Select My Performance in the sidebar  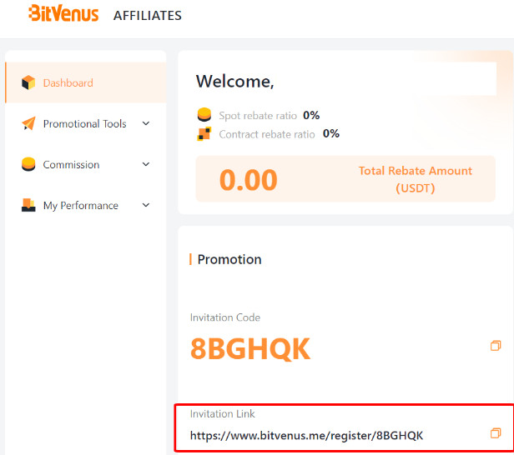[80, 205]
